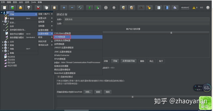Open the 编辑 menu
The image size is (213, 111).
[x=9, y=2]
